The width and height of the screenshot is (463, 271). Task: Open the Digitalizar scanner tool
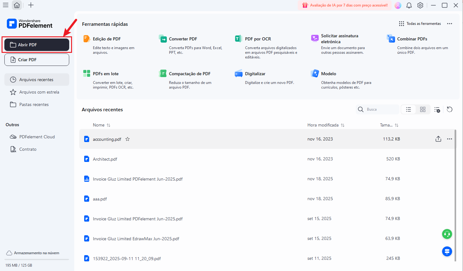pyautogui.click(x=255, y=74)
